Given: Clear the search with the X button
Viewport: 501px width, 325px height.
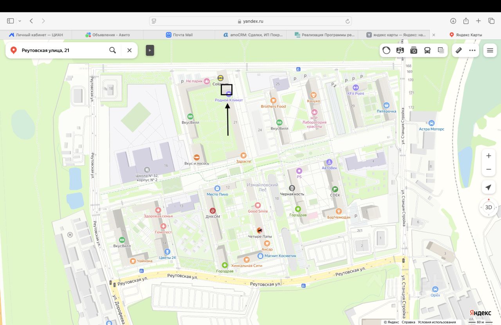Looking at the screenshot, I should pos(130,50).
